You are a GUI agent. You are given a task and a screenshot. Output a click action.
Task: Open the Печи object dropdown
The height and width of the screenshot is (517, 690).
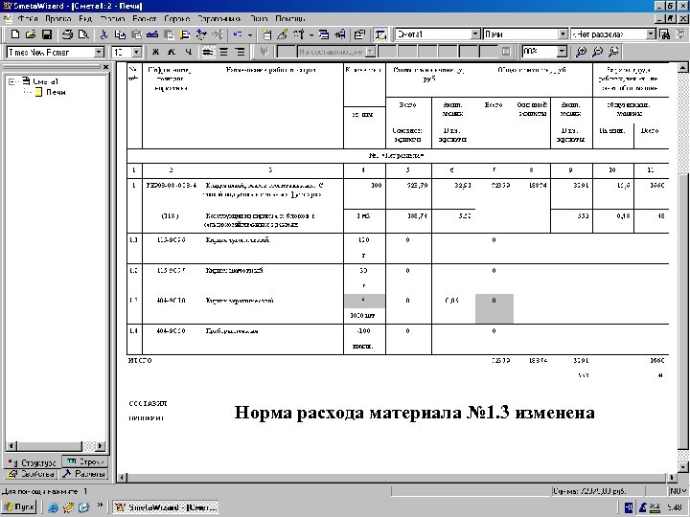tap(563, 34)
